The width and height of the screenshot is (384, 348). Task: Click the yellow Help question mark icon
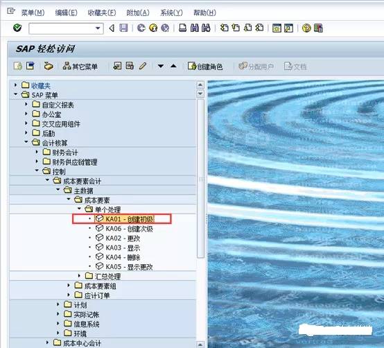(306, 28)
